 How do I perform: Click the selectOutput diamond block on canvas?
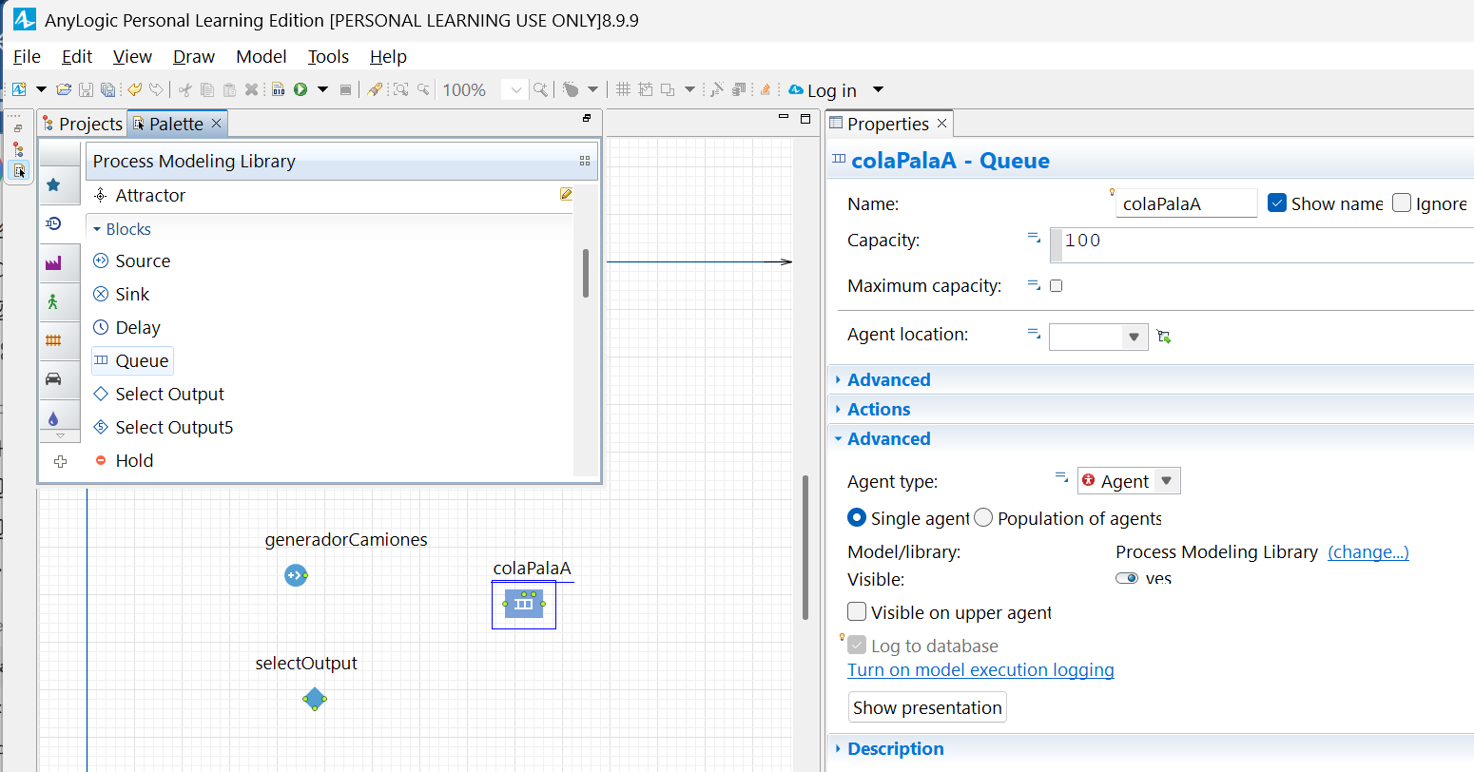315,699
